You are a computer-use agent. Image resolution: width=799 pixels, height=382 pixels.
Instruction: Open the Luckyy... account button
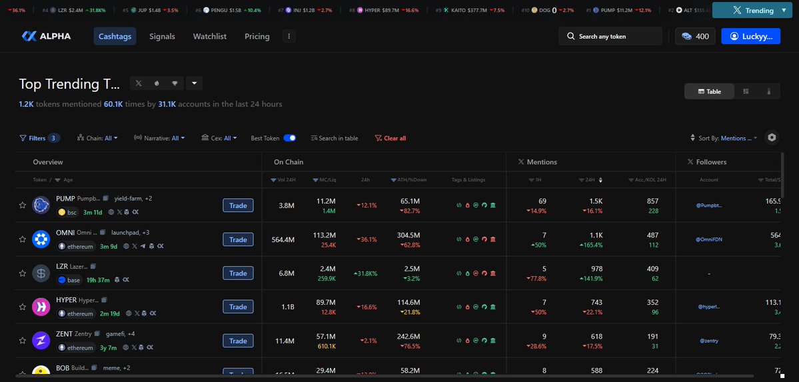[750, 36]
